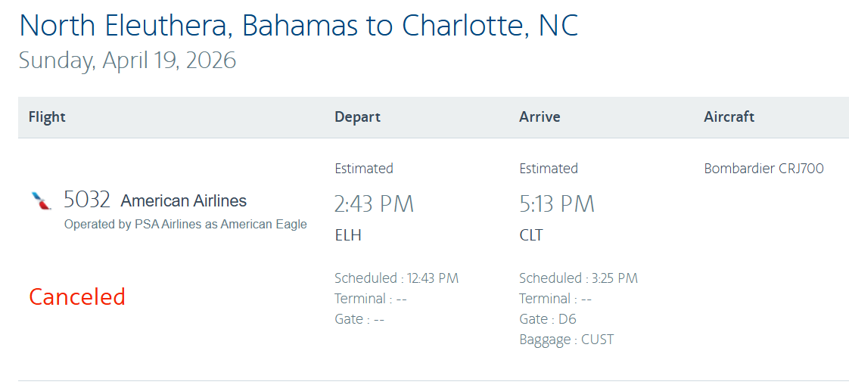Screen dimensions: 849x391
Task: Click the arrival Gate D6 text
Action: coord(548,319)
